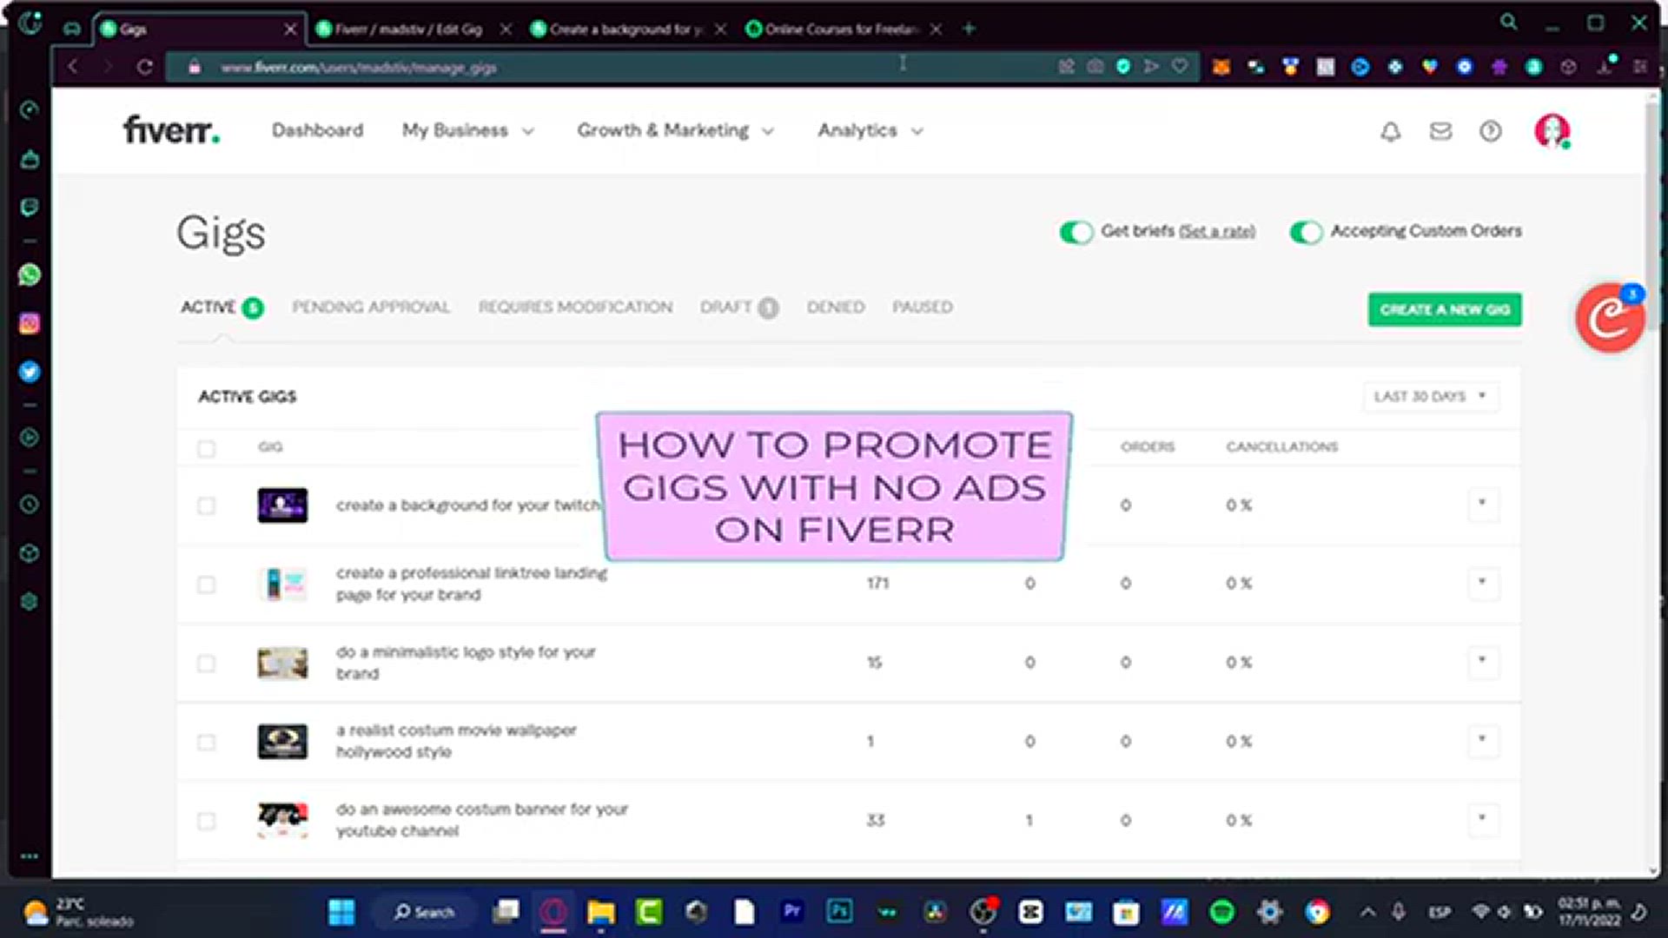This screenshot has height=938, width=1668.
Task: Click Create a New Gig button
Action: [1445, 309]
